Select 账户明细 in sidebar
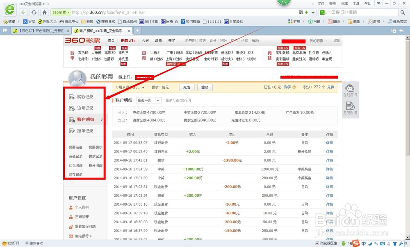Image resolution: width=410 pixels, height=247 pixels. pos(85,119)
